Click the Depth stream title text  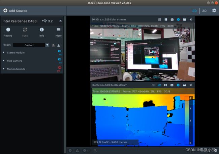tap(110, 85)
